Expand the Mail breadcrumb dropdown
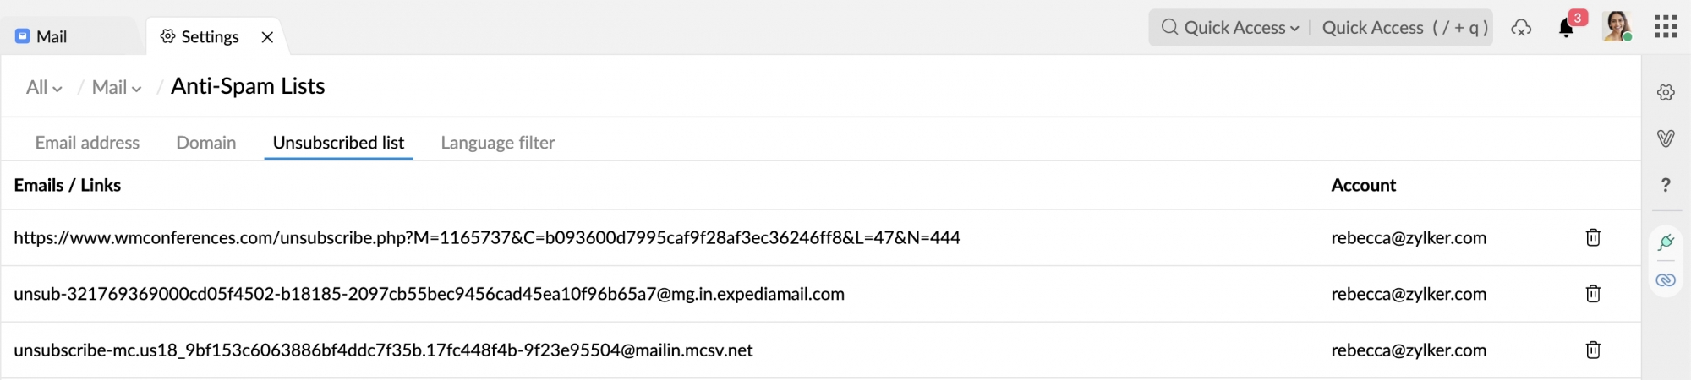The height and width of the screenshot is (380, 1691). [x=117, y=87]
